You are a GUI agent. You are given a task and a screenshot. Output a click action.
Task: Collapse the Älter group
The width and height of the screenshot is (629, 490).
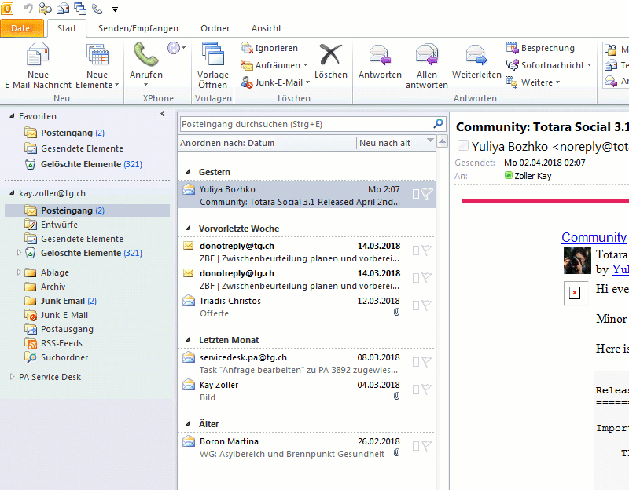tap(188, 424)
